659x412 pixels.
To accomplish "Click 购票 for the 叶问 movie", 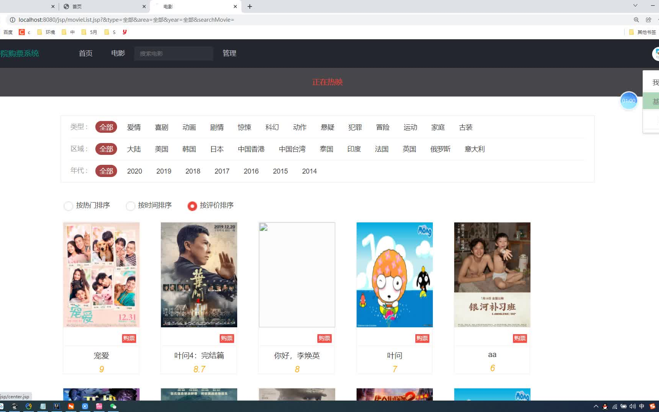I will click(422, 338).
